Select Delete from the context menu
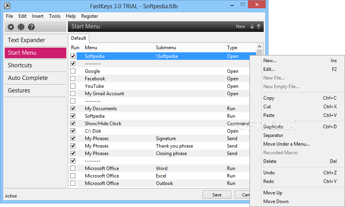 [300, 161]
